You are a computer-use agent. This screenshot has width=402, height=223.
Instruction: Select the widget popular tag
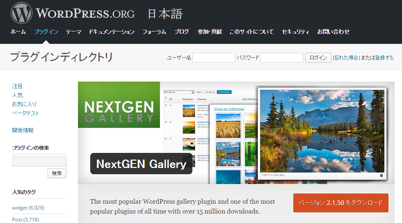tap(28, 207)
